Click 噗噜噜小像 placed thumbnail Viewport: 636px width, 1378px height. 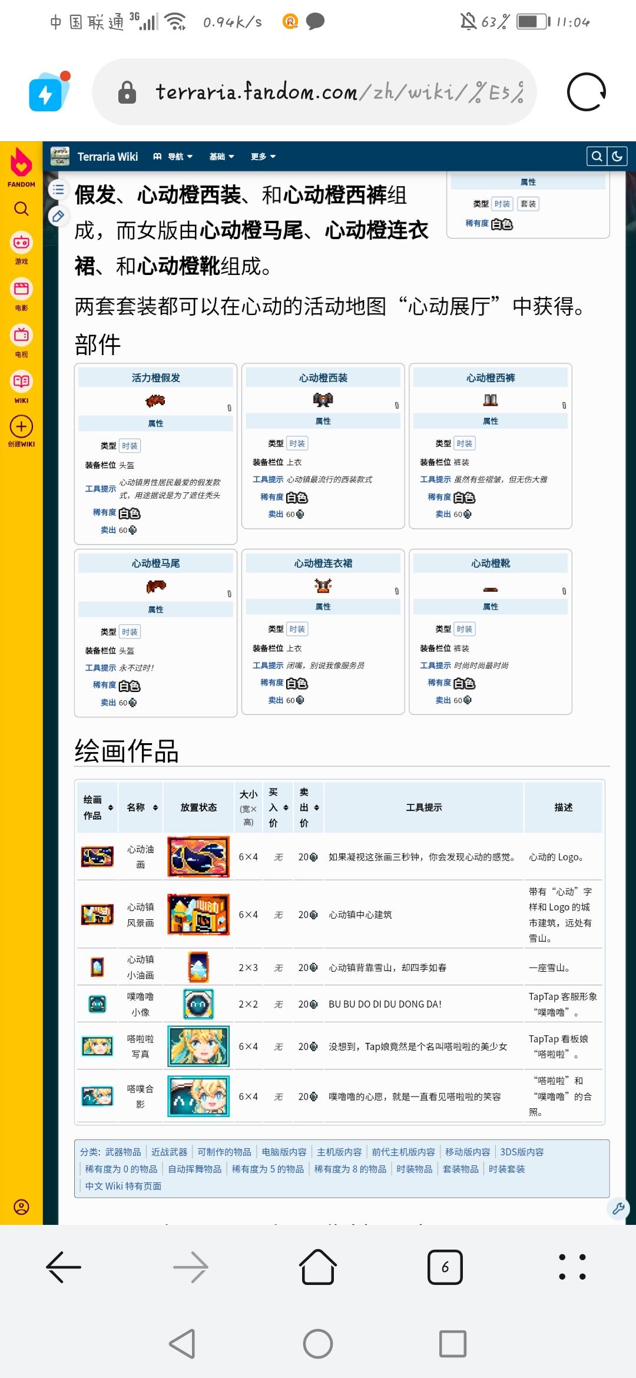pyautogui.click(x=198, y=1004)
